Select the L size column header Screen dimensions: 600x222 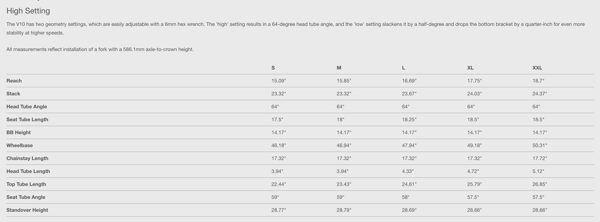click(403, 68)
